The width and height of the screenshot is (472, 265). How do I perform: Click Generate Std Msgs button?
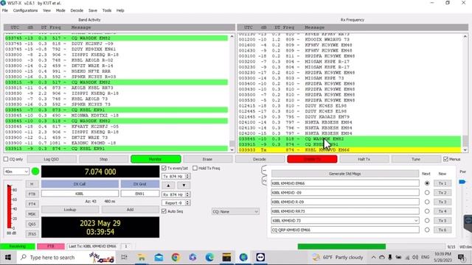344,174
